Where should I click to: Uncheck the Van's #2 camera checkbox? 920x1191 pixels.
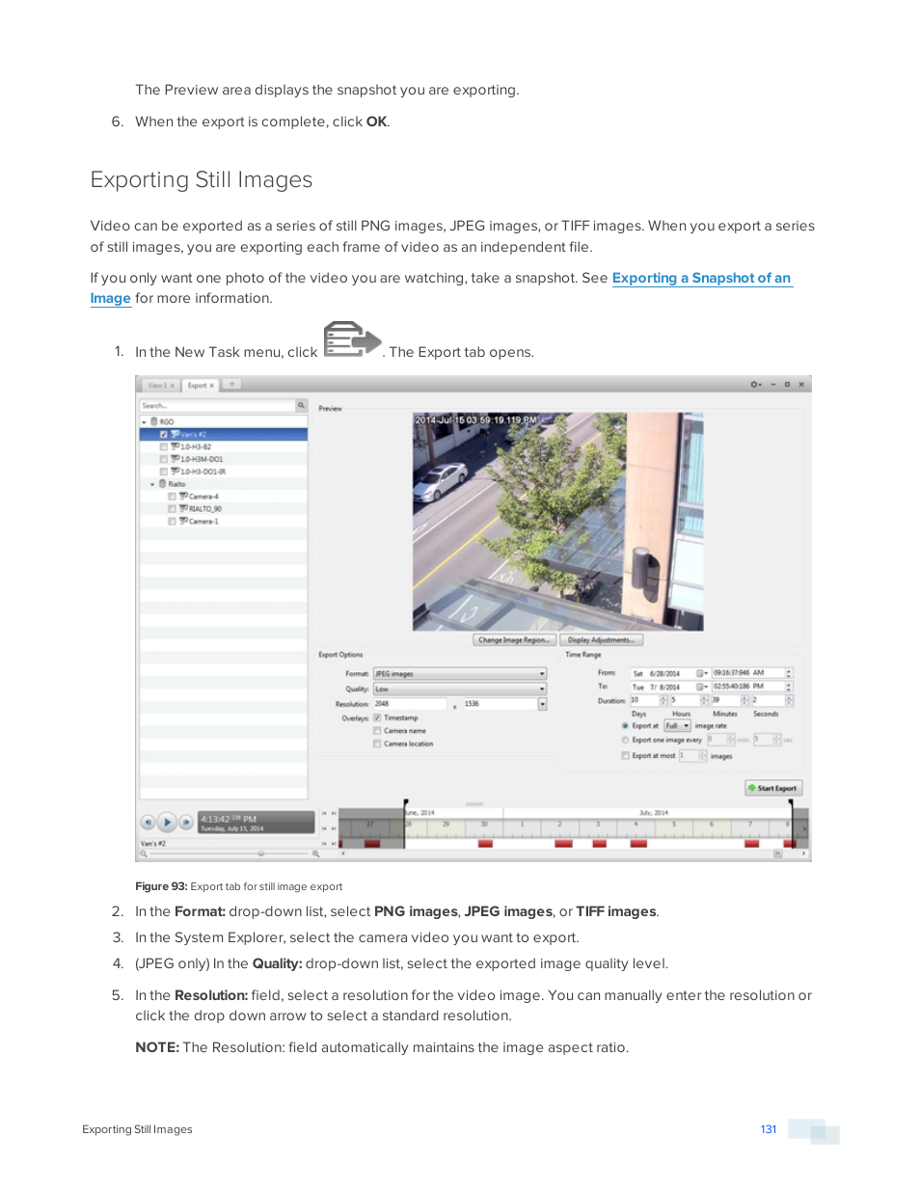164,435
